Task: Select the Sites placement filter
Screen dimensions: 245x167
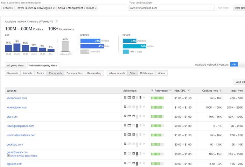Action: [x=132, y=73]
